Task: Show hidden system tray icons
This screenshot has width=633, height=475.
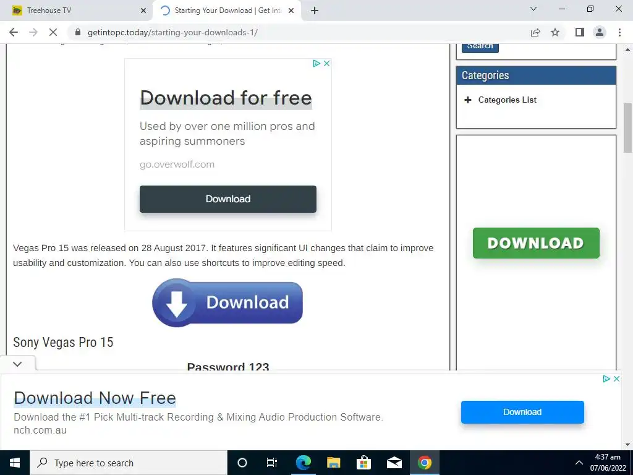Action: pyautogui.click(x=579, y=463)
